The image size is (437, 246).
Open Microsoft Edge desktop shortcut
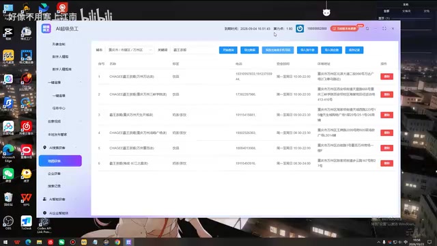click(8, 152)
